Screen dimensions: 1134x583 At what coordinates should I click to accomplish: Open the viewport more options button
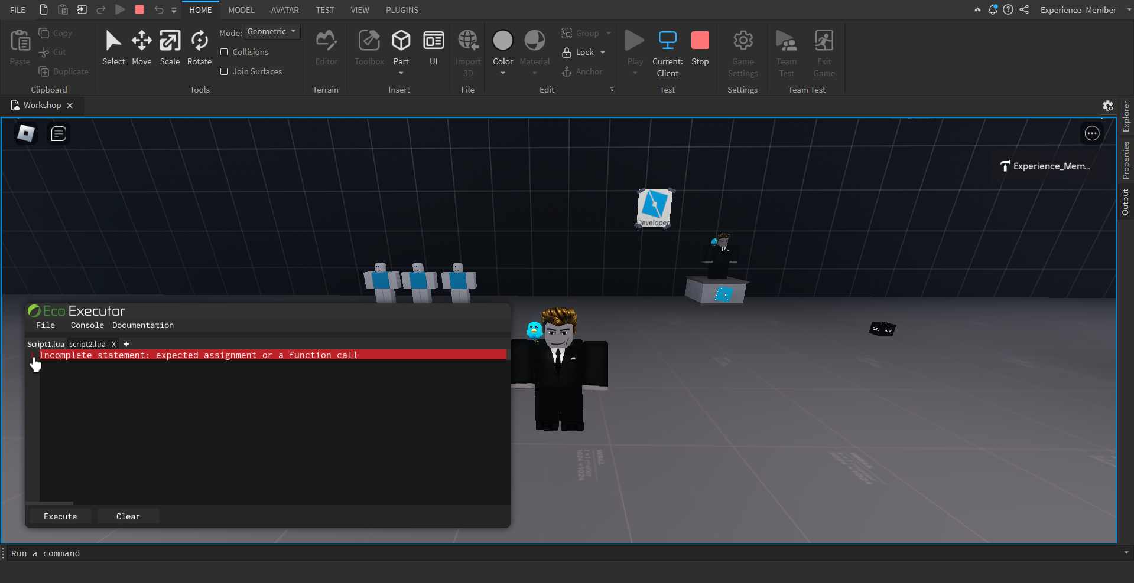[1092, 133]
